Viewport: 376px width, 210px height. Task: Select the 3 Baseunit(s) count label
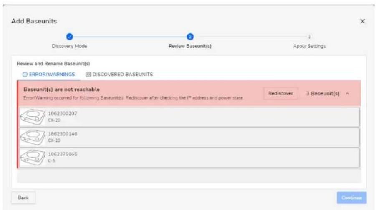[323, 94]
